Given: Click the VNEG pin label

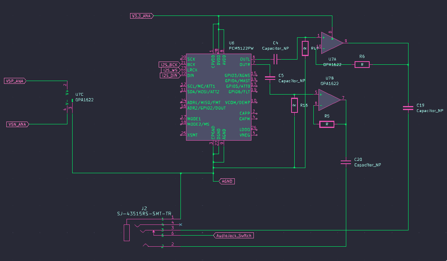Looking at the screenshot, I should click(245, 135).
